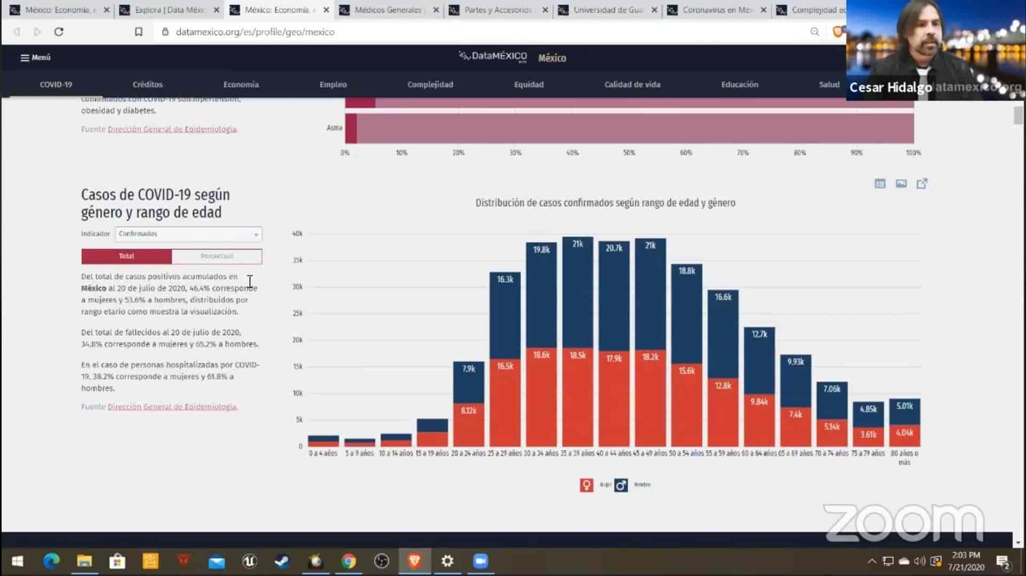Open the data table view icon

[880, 183]
